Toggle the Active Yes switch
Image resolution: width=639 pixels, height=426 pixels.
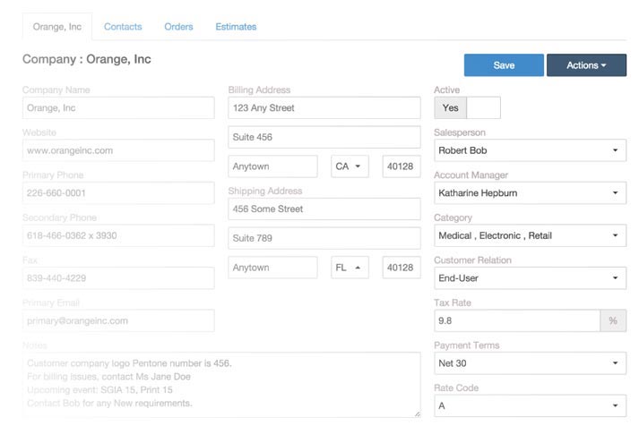467,108
